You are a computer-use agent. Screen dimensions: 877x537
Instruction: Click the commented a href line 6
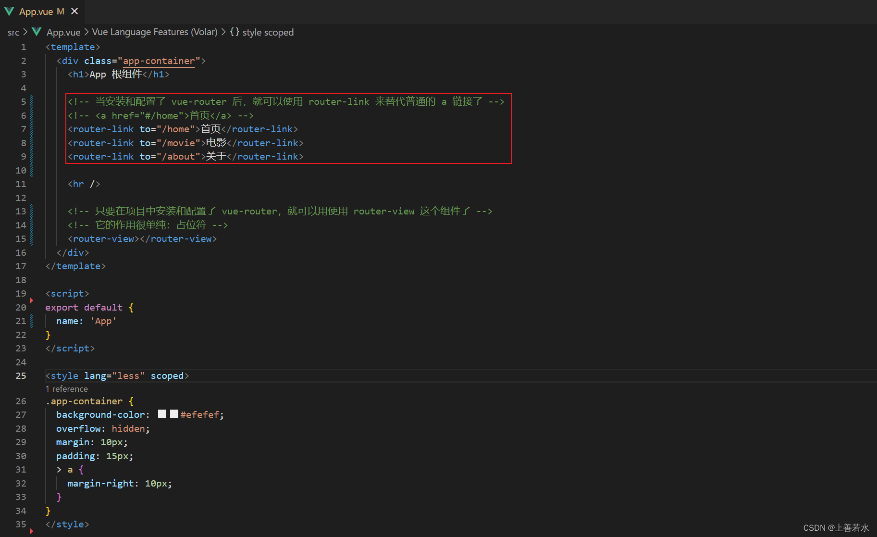click(x=161, y=115)
